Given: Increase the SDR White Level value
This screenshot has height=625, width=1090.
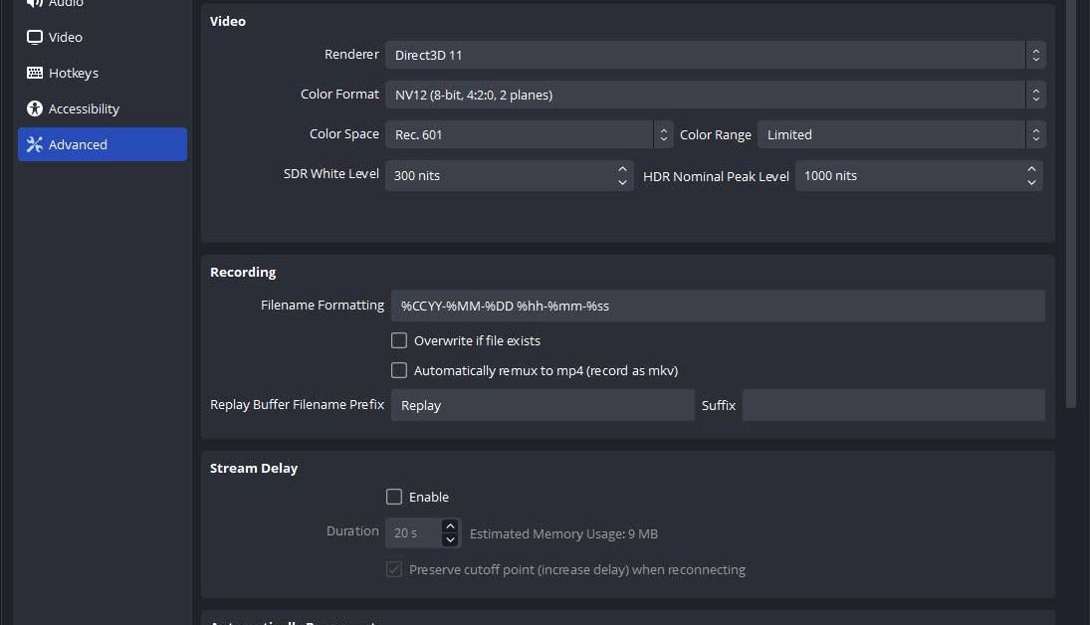Looking at the screenshot, I should [x=622, y=168].
